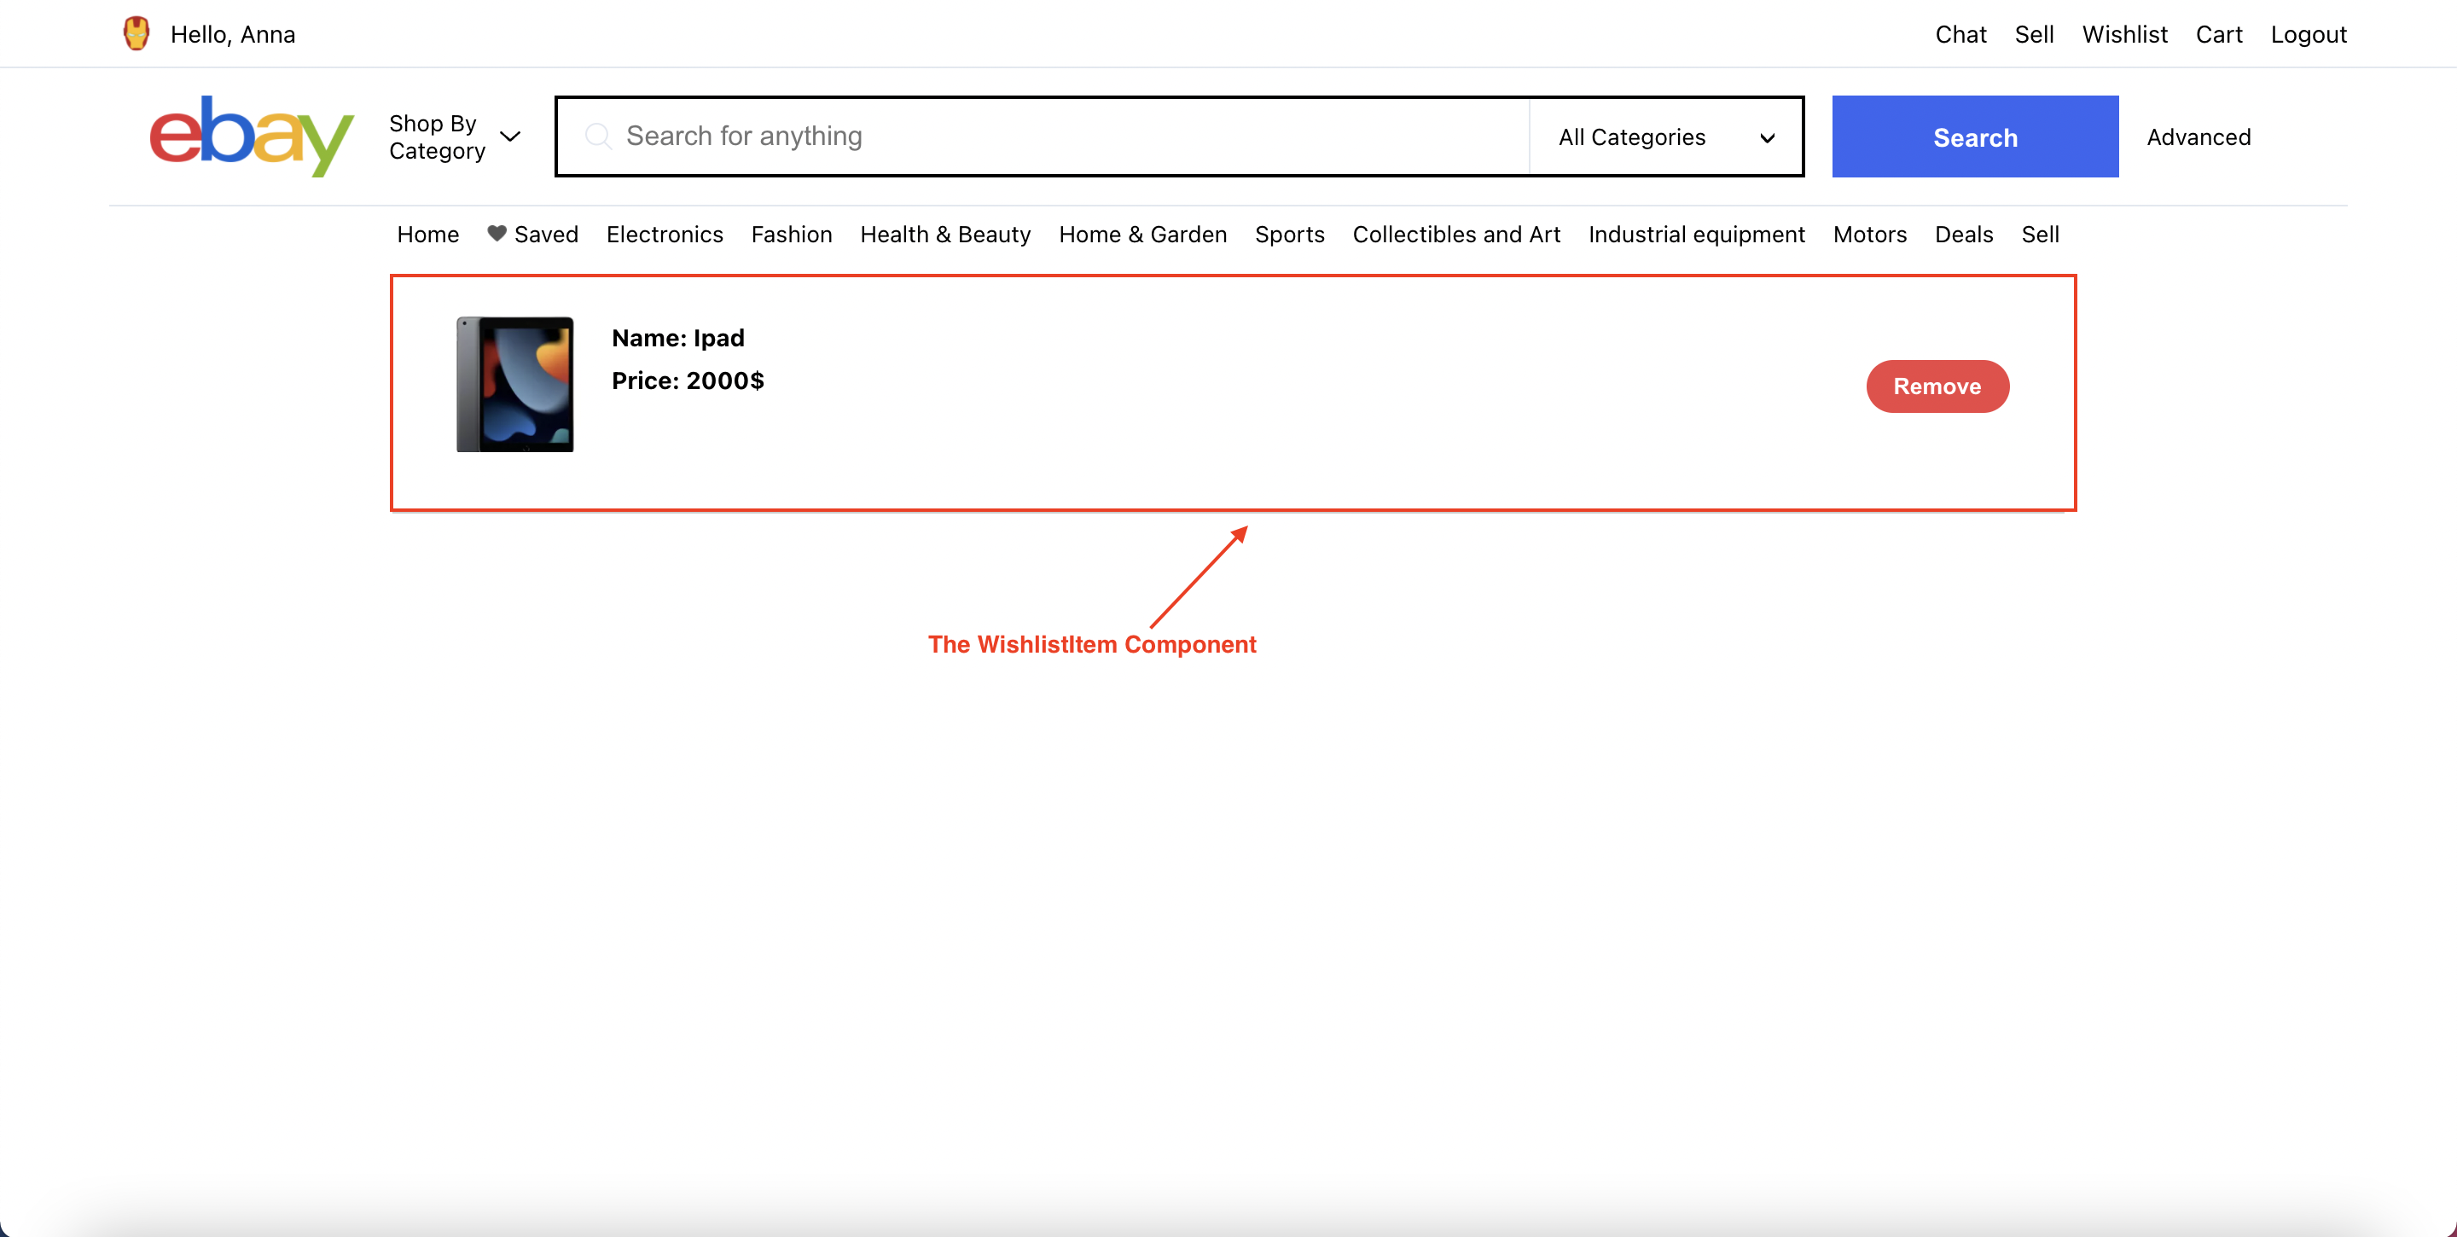This screenshot has height=1237, width=2457.
Task: Click the heart icon next to Saved
Action: click(x=497, y=234)
